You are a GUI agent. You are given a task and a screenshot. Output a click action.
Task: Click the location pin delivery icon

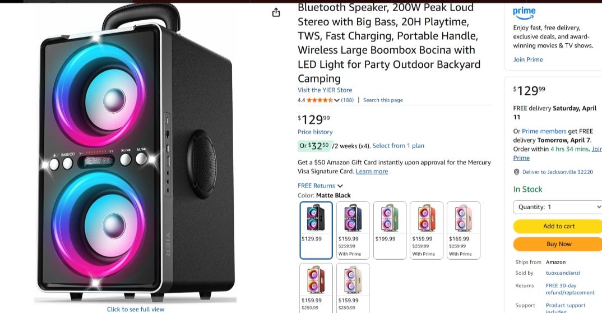point(516,172)
